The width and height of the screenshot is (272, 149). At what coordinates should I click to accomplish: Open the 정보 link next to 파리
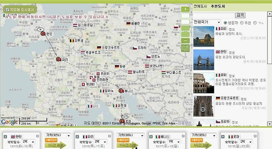coord(232,29)
